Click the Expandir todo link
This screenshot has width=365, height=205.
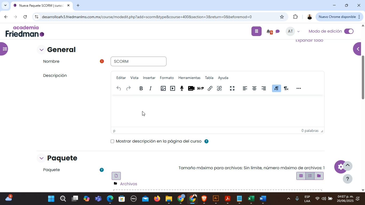click(309, 41)
